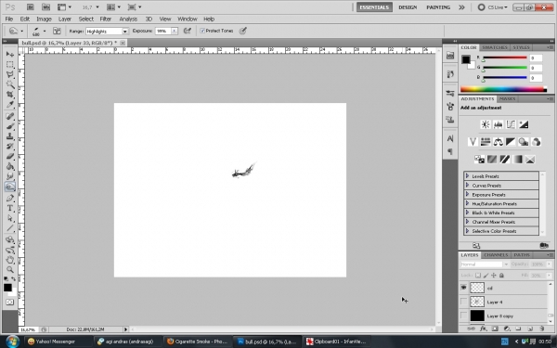Switch to the Channels tab
Screen dimensions: 557x348
coord(496,255)
